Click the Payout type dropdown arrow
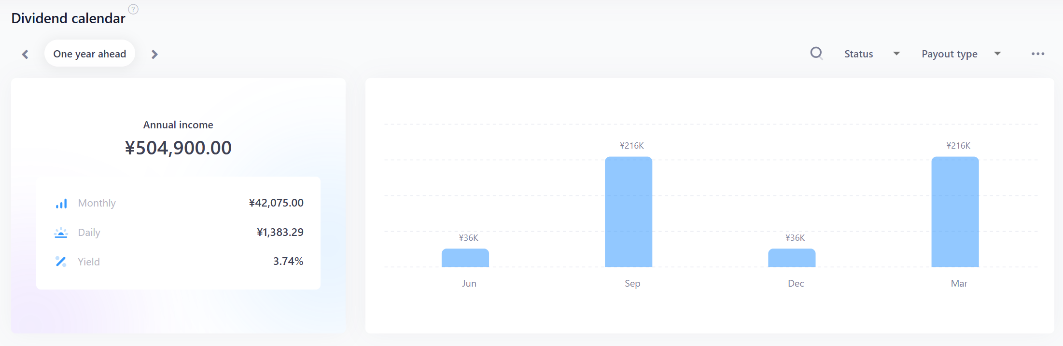 997,54
